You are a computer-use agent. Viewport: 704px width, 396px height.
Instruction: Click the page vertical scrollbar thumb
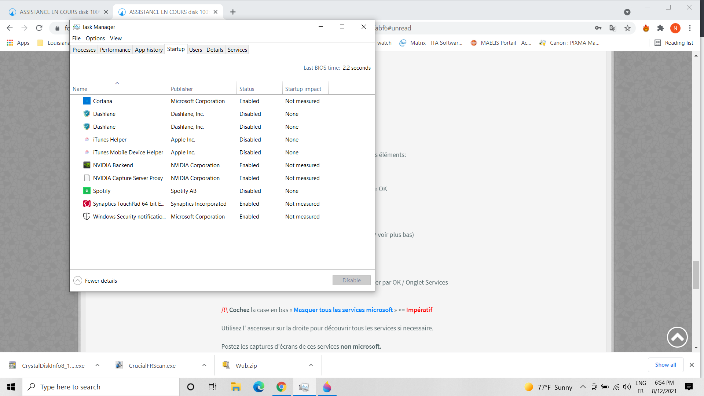click(x=696, y=275)
